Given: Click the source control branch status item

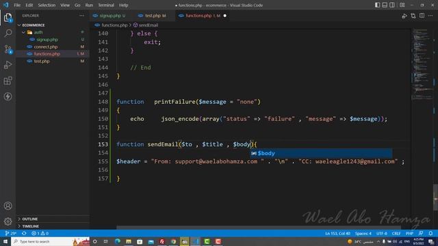Looking at the screenshot, I should click(11, 233).
